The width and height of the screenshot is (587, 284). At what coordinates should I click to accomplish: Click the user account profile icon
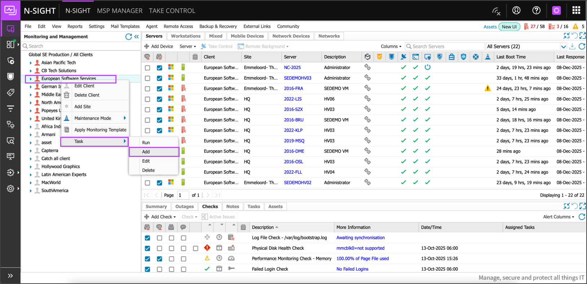(x=516, y=10)
